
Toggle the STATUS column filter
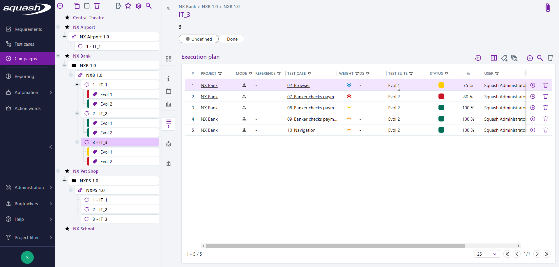447,74
